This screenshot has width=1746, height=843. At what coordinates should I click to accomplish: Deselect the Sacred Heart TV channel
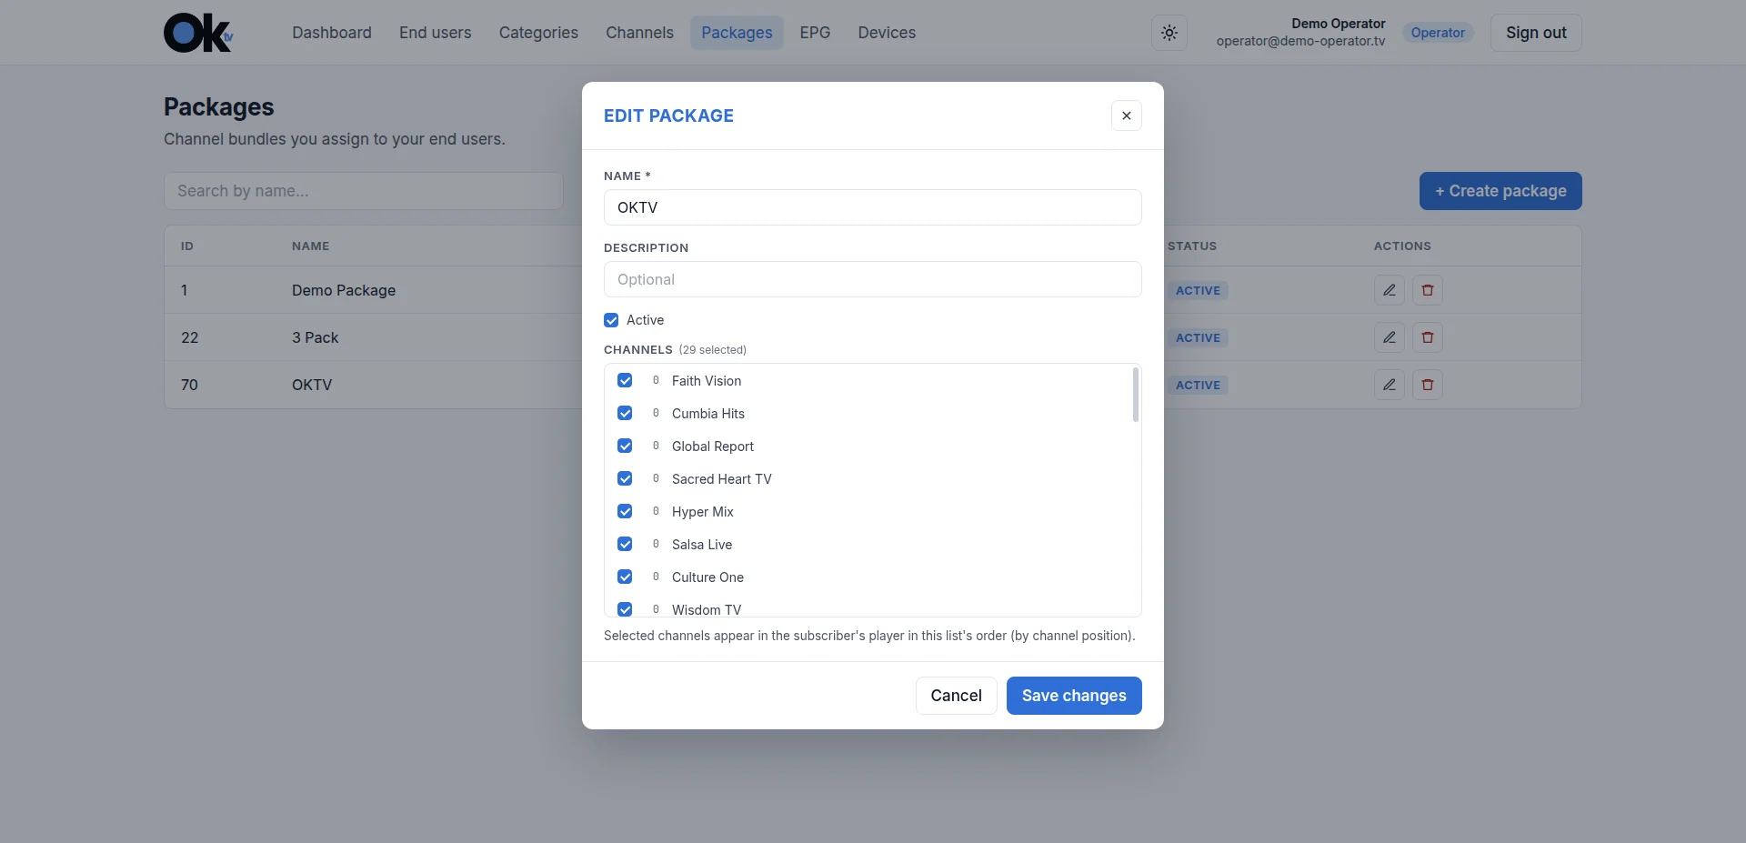[x=625, y=478]
